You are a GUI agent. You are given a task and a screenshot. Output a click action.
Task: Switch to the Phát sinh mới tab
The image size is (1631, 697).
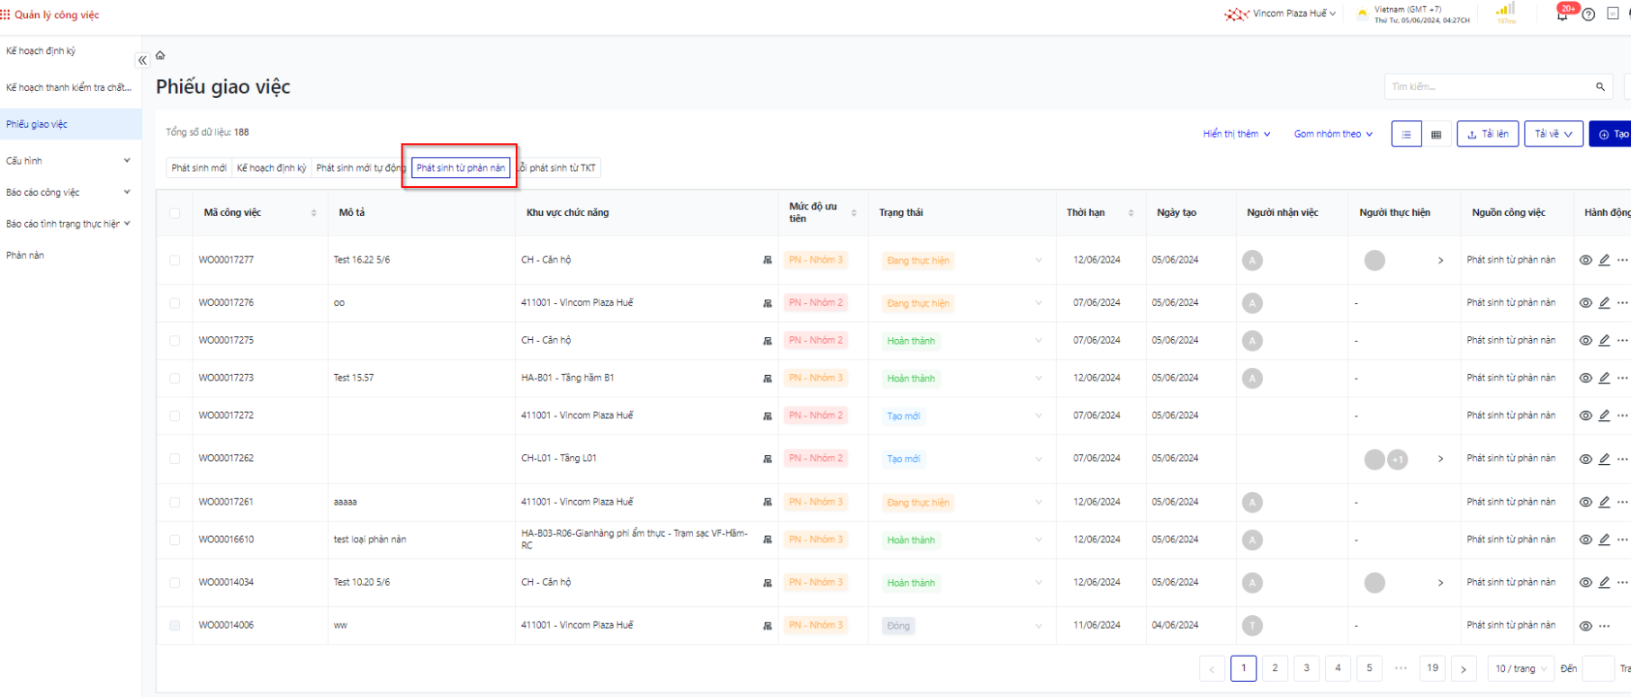click(199, 168)
